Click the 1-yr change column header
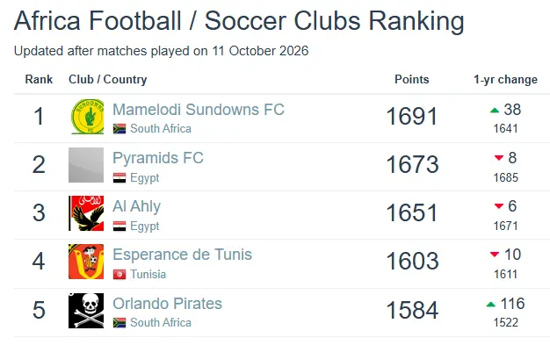This screenshot has height=345, width=550. [505, 80]
